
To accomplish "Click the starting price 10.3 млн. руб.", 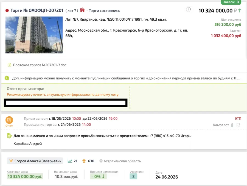I will click(66, 177).
